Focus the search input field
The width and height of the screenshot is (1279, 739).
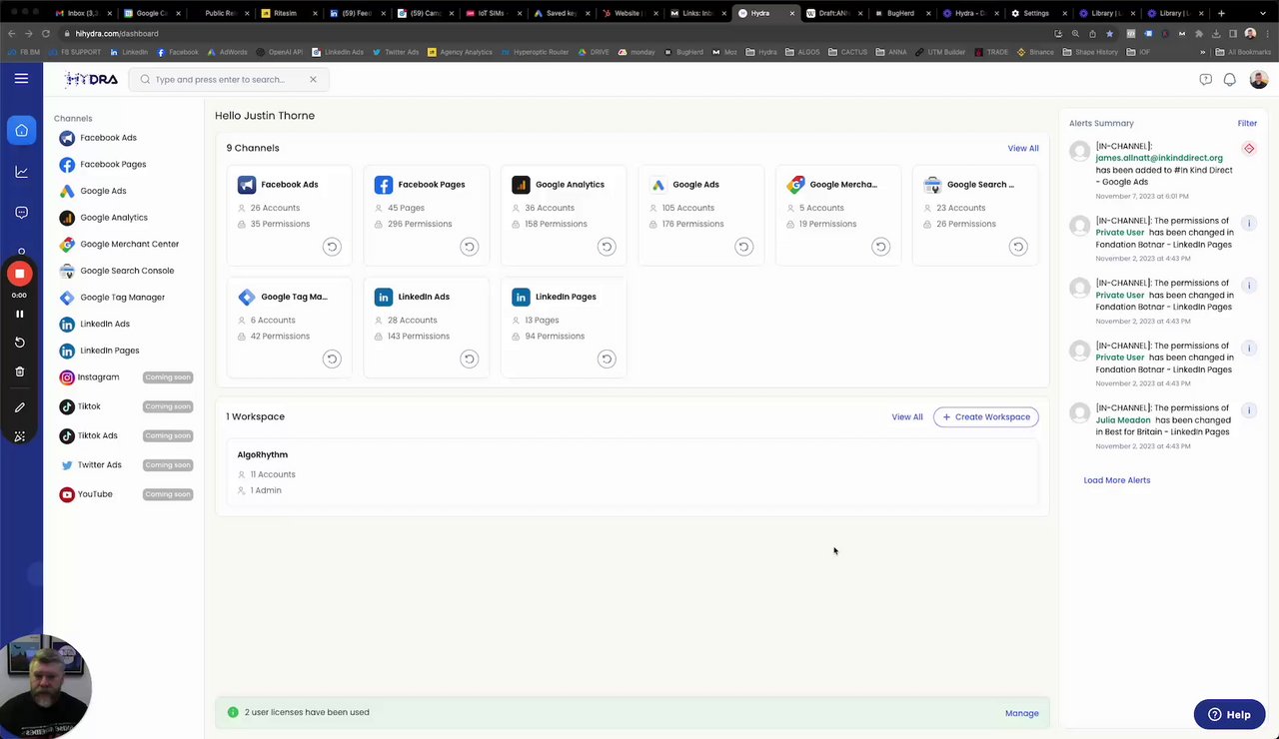(x=228, y=80)
